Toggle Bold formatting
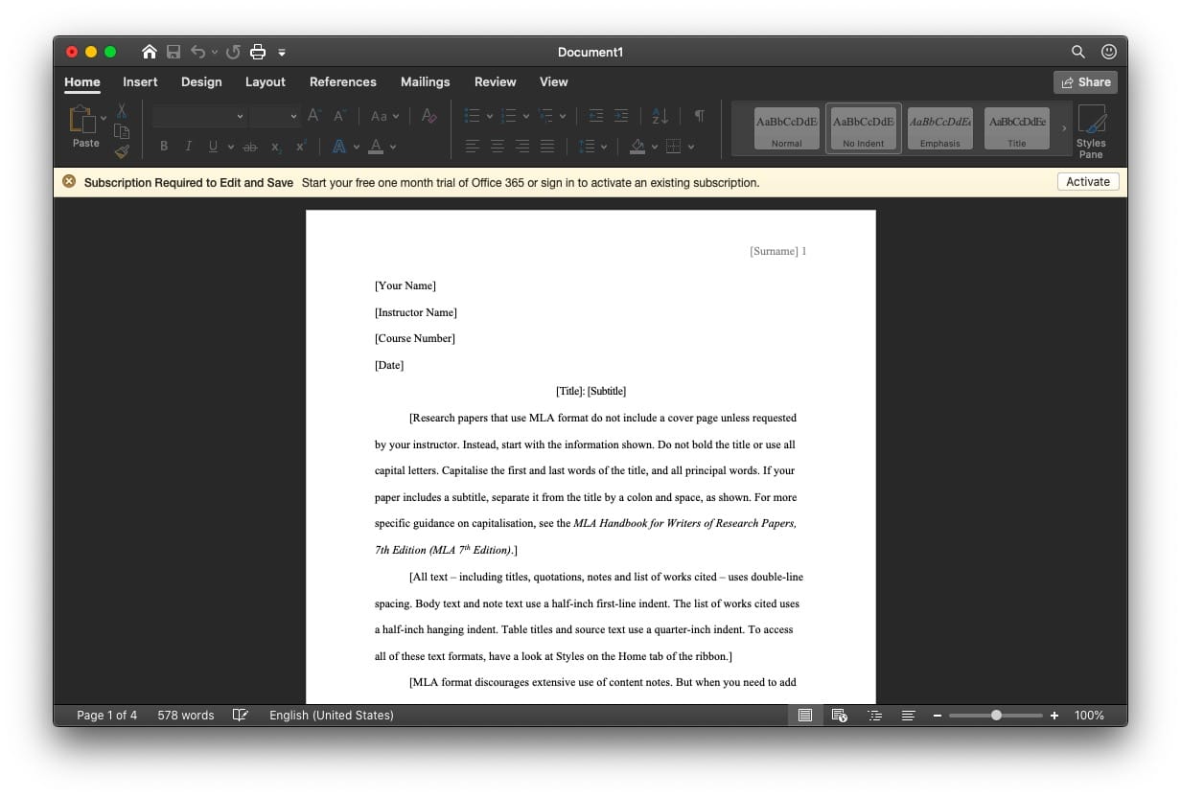The image size is (1181, 797). [x=164, y=147]
